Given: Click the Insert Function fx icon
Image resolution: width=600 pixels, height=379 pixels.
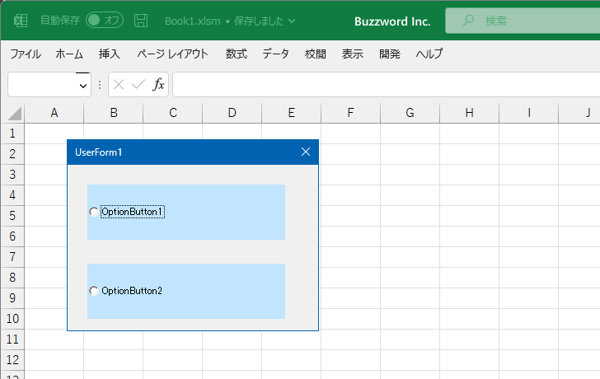Looking at the screenshot, I should click(158, 85).
